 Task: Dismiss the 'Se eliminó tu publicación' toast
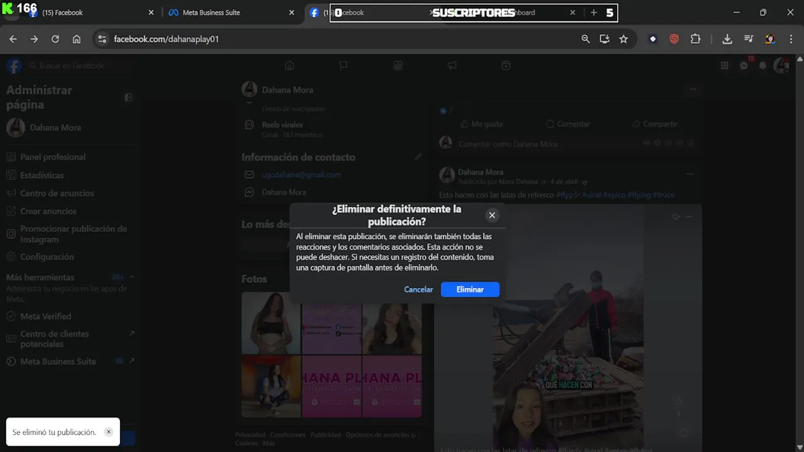(x=108, y=432)
